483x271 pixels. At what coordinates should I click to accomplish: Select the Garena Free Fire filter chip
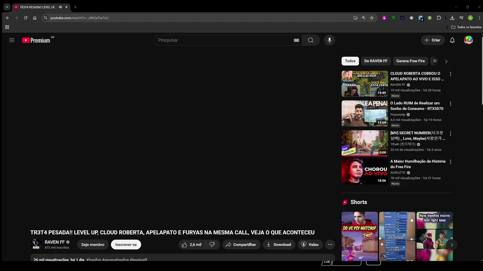410,61
